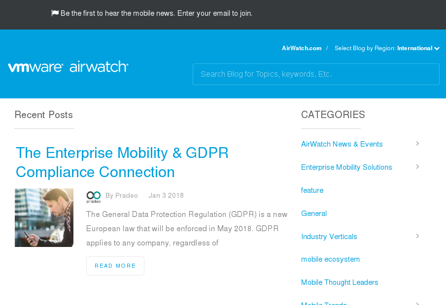Expand the Enterprise Mobility Solutions category
This screenshot has width=446, height=305.
coord(417,166)
